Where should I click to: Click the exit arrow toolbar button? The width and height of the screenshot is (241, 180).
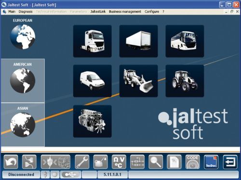click(x=230, y=162)
